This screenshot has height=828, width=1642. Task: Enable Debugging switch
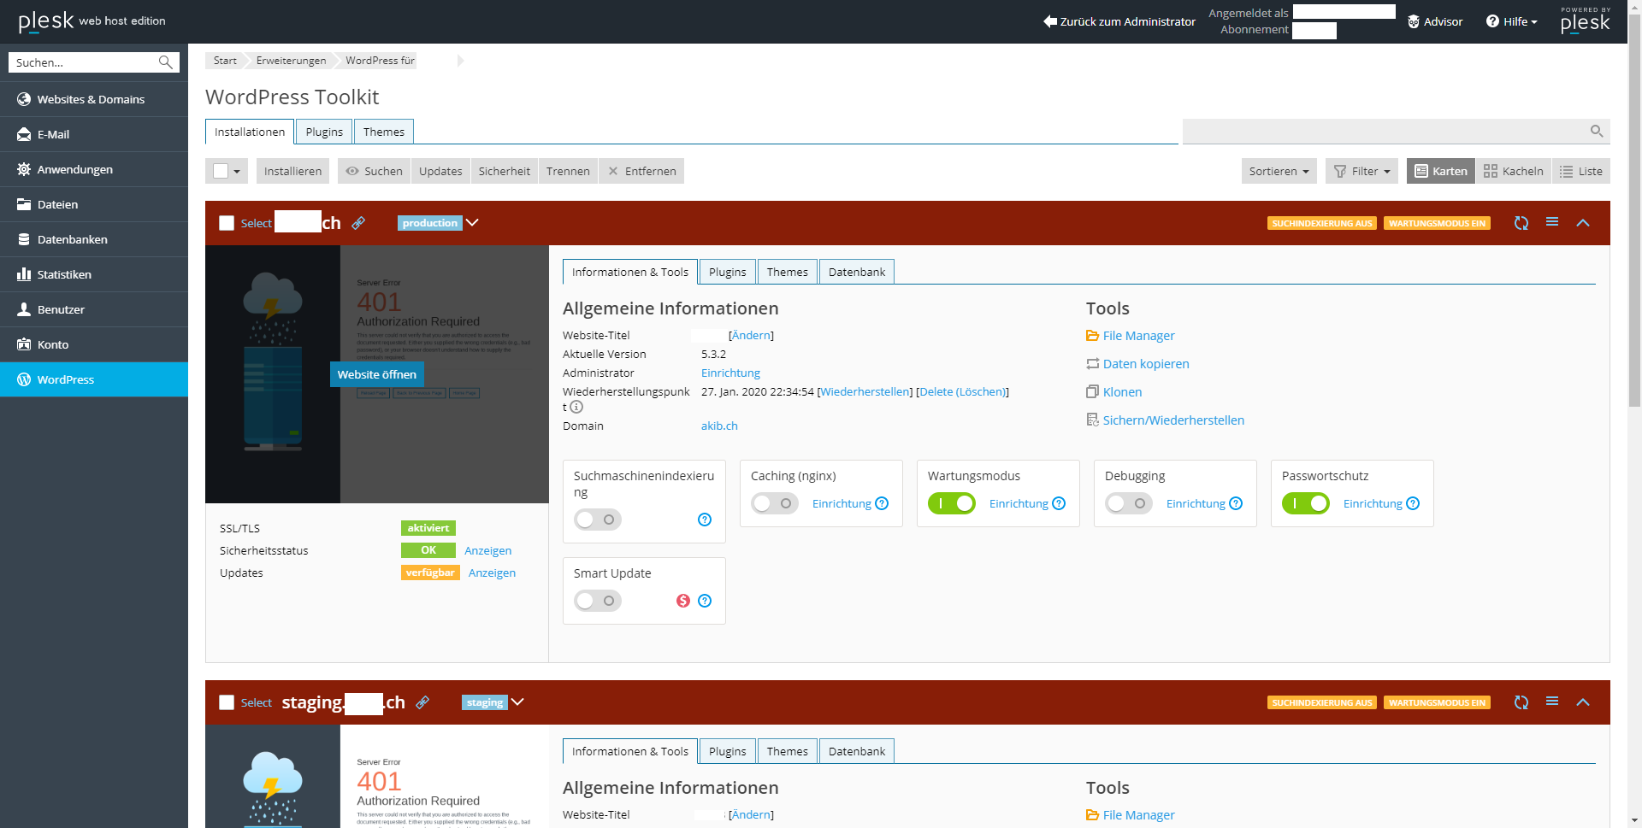point(1129,503)
